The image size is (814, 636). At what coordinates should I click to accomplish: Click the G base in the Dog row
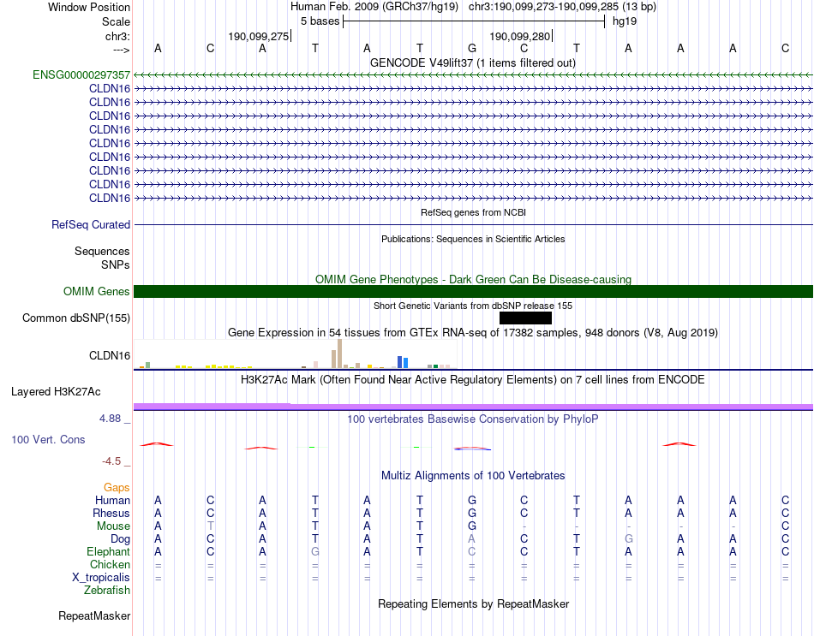point(629,539)
